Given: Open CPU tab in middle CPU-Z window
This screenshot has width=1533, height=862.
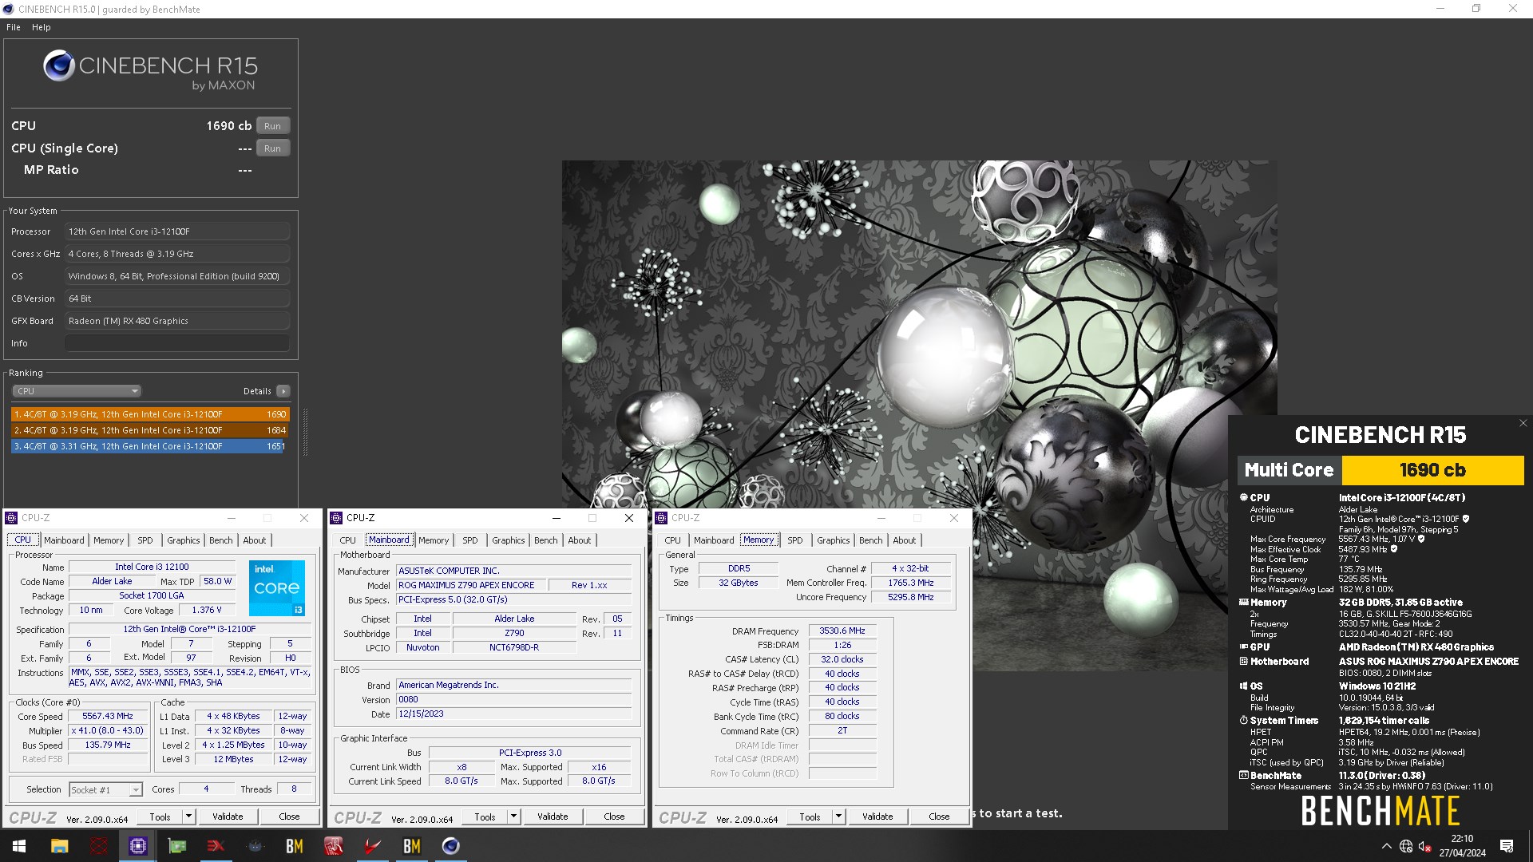Looking at the screenshot, I should click(348, 540).
